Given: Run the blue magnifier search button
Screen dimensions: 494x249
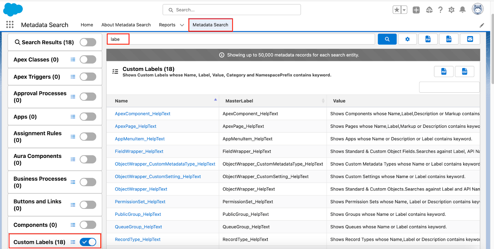Looking at the screenshot, I should [387, 39].
